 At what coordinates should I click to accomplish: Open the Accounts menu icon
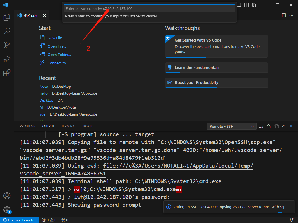(x=7, y=196)
